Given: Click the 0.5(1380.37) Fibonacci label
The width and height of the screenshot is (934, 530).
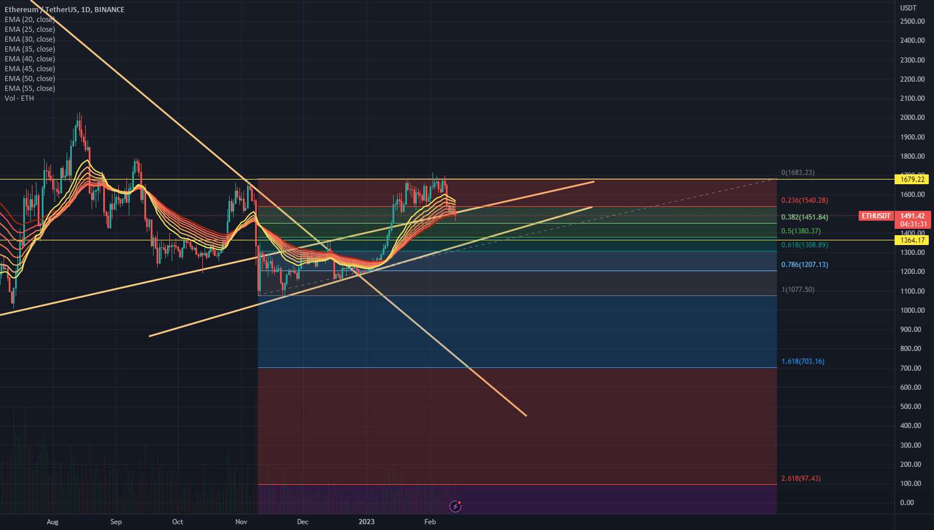Looking at the screenshot, I should click(801, 231).
